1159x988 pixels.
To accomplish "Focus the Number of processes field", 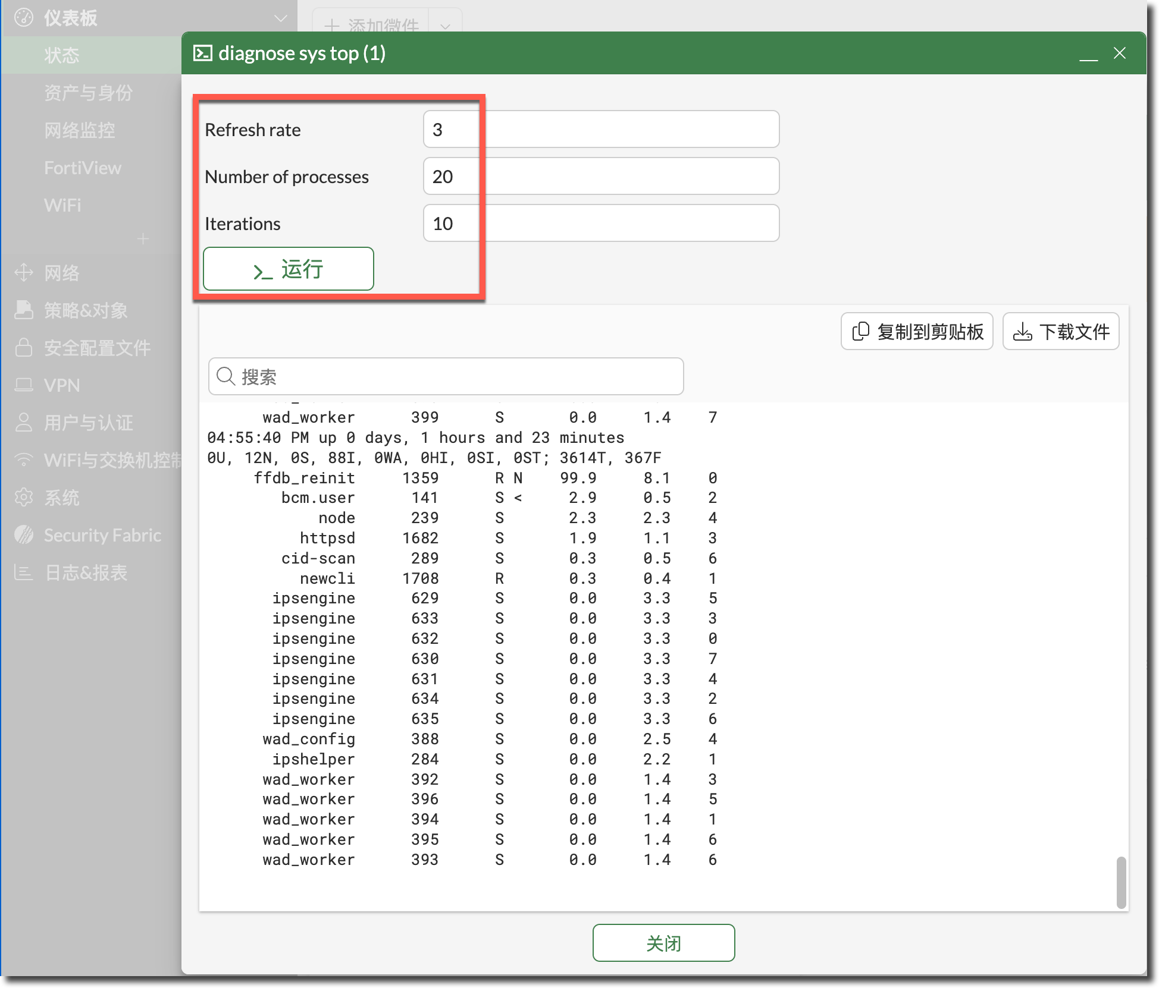I will [601, 177].
